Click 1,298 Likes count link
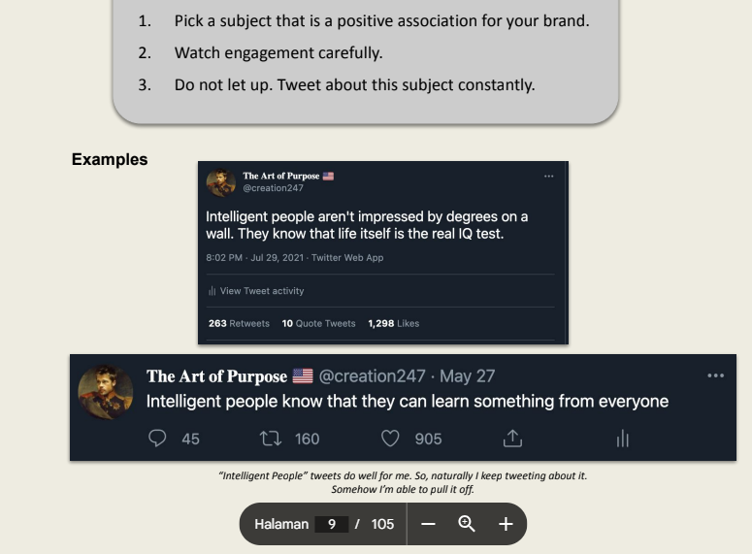752x554 pixels. click(394, 323)
